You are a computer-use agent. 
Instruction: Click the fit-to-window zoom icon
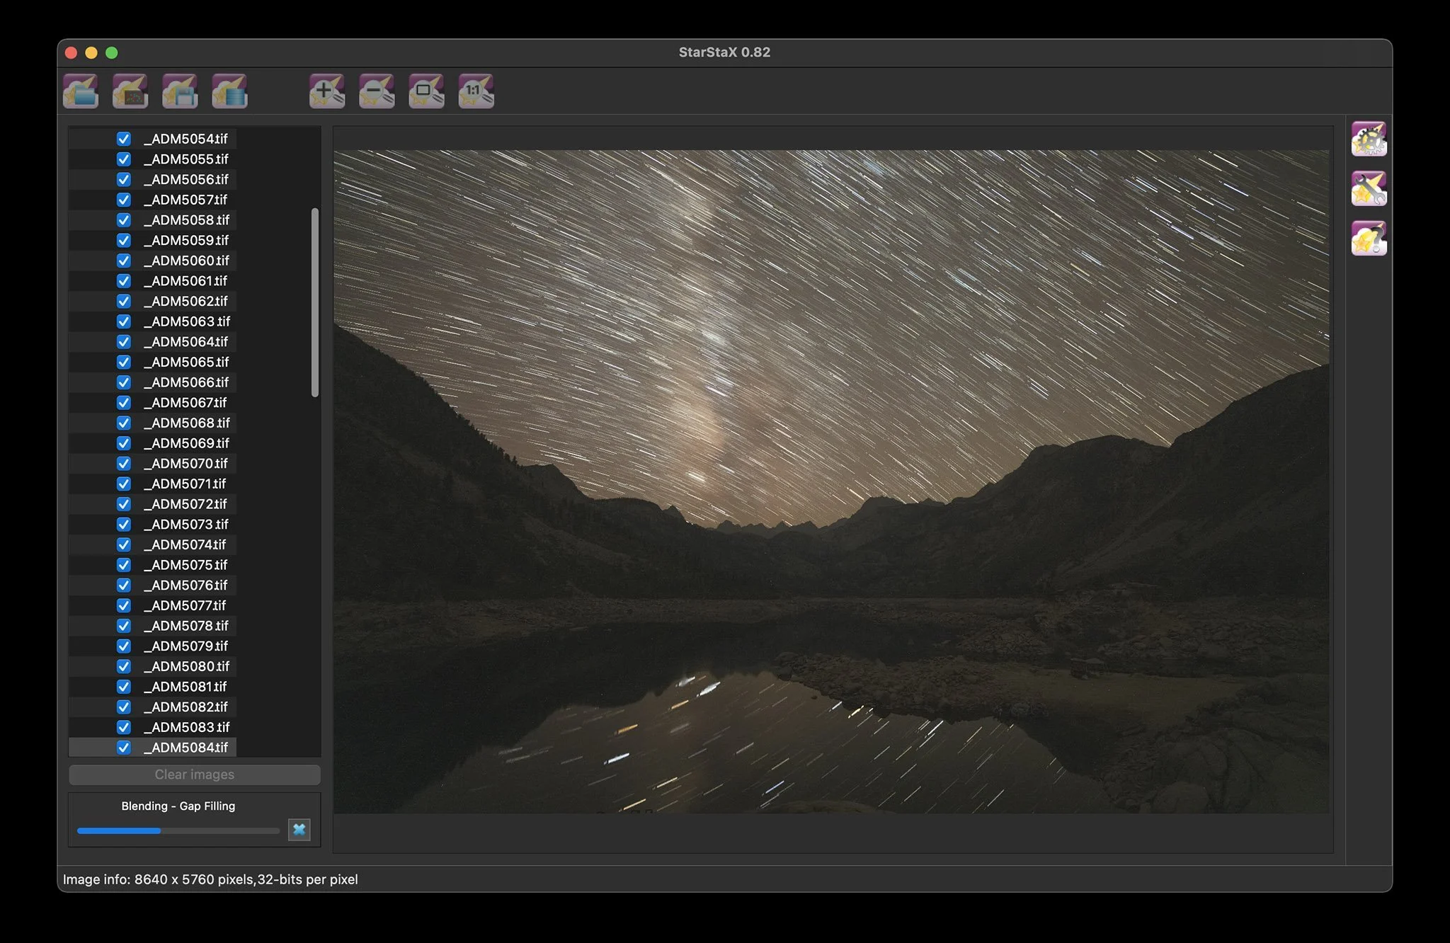coord(426,91)
